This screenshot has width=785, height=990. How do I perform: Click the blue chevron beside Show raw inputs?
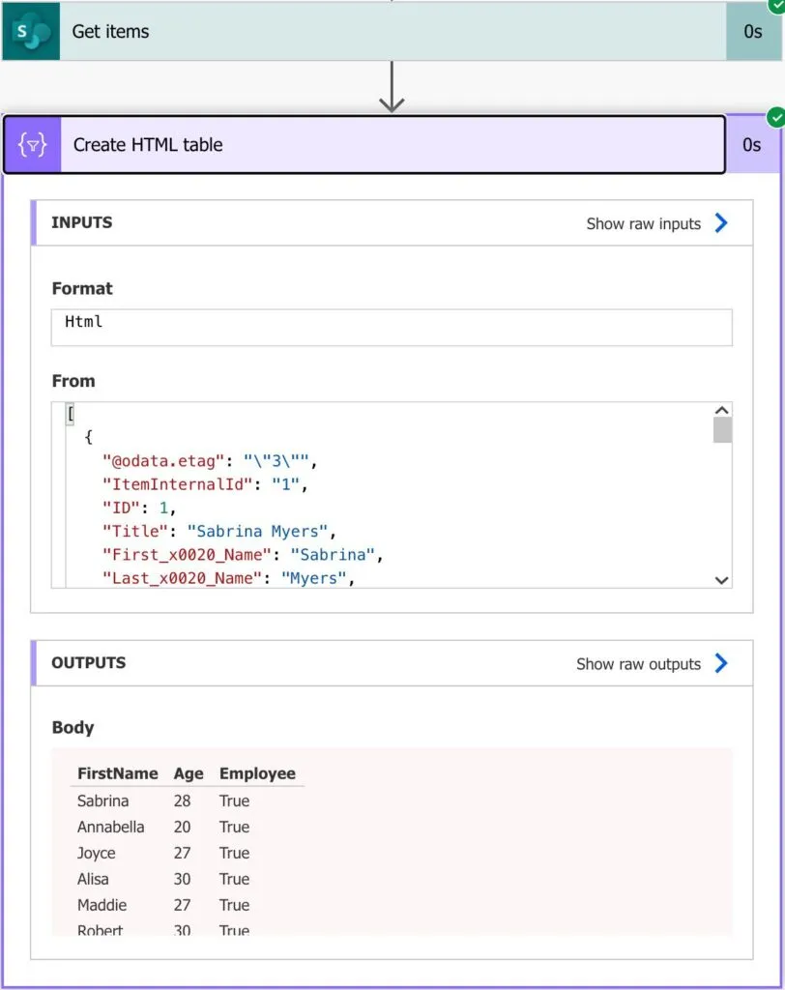720,223
